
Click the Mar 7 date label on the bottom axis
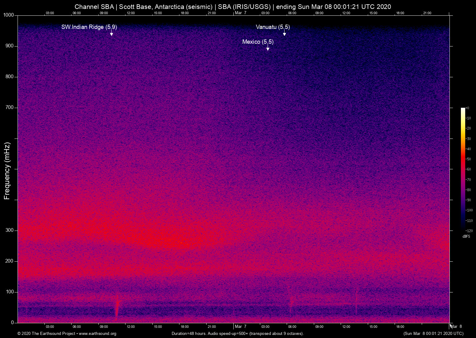point(240,327)
